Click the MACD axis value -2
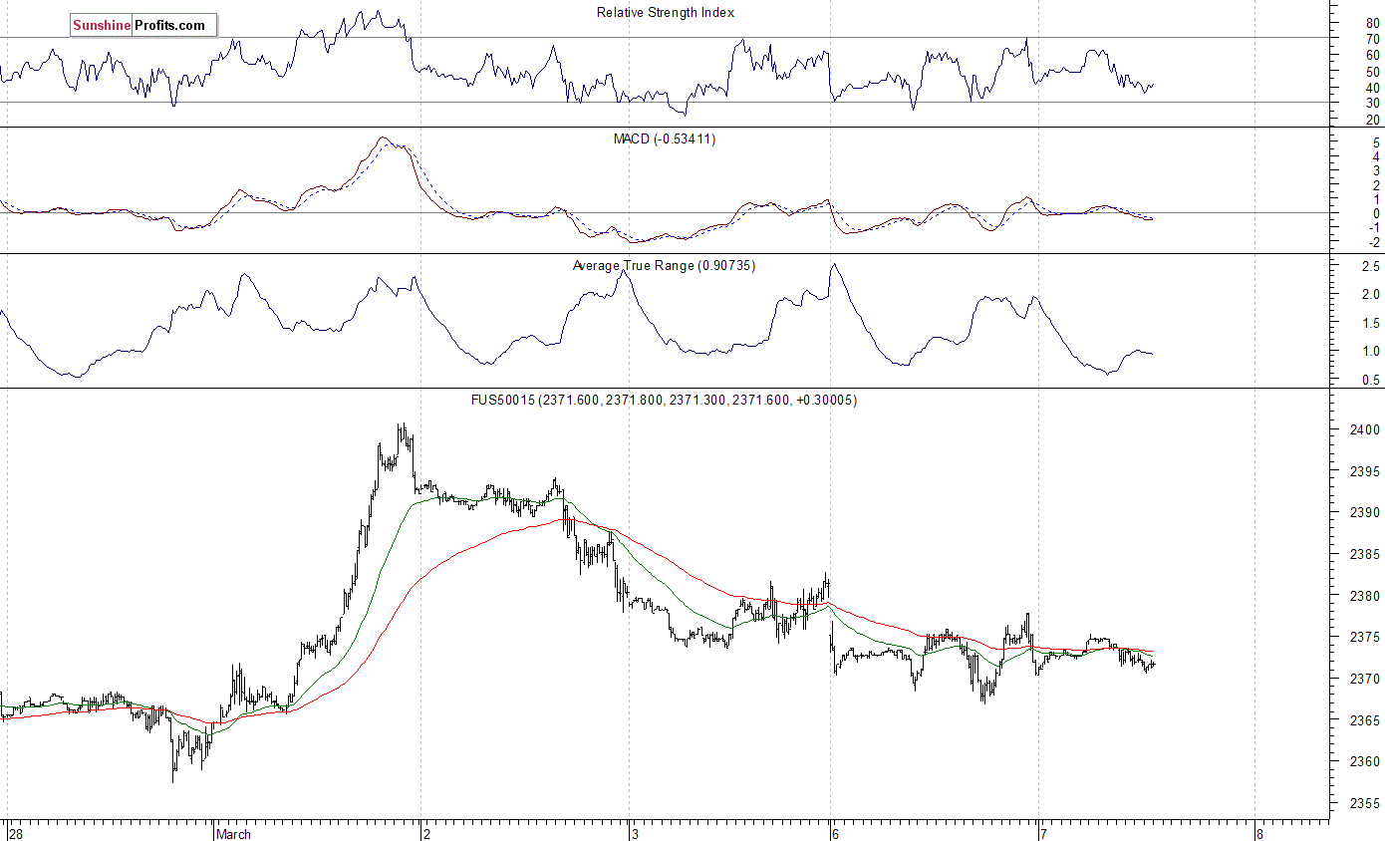 tap(1373, 242)
